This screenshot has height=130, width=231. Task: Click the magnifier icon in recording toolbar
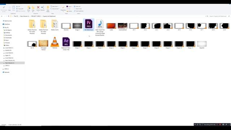200,125
